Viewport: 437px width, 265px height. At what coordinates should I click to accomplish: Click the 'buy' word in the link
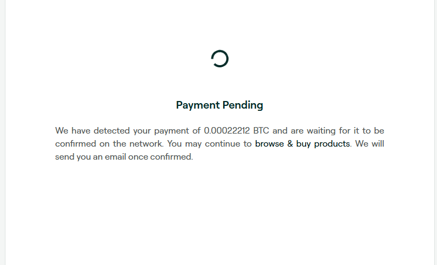coord(303,144)
